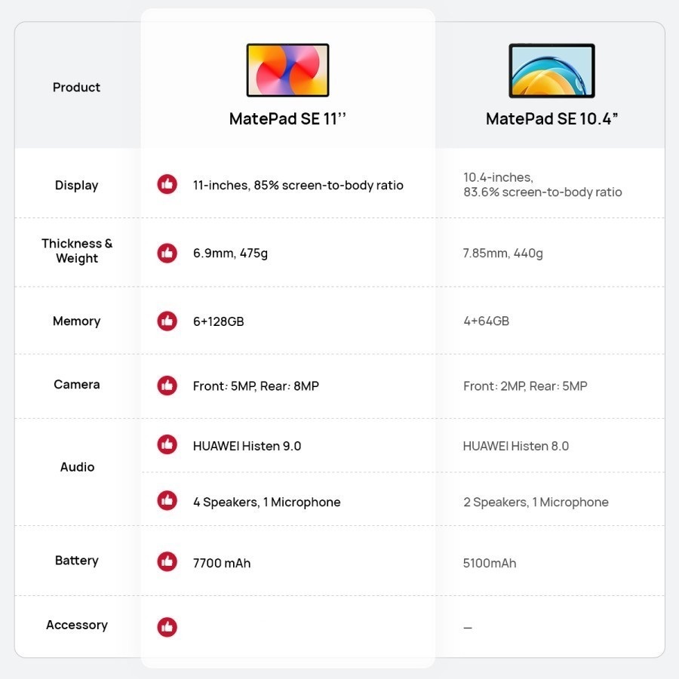
Task: Click the 5100mAh battery value
Action: [x=490, y=563]
